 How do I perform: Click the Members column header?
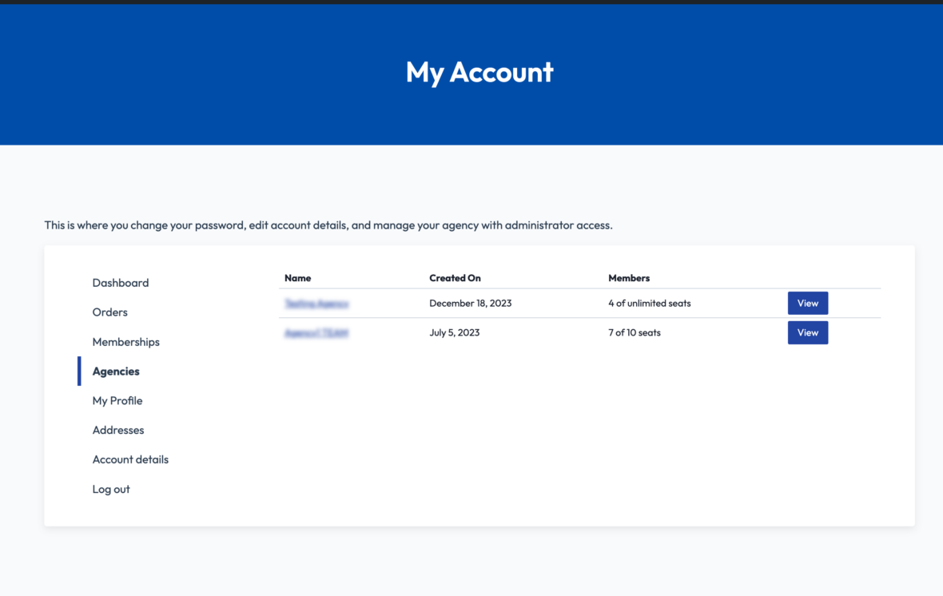(x=629, y=278)
